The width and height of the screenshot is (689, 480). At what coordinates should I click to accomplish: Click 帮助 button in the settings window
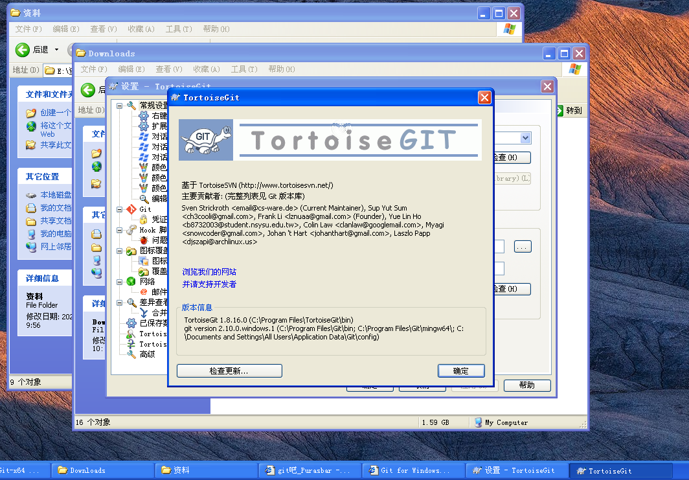[527, 385]
